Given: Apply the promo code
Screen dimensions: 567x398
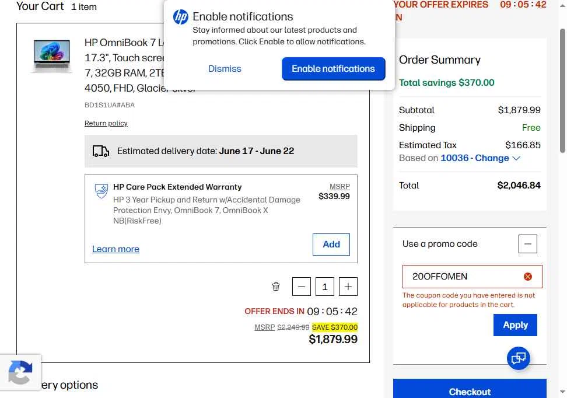Looking at the screenshot, I should [515, 325].
